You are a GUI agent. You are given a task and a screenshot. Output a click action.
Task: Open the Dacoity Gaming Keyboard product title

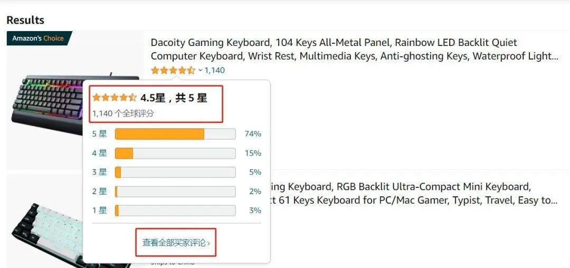click(355, 50)
